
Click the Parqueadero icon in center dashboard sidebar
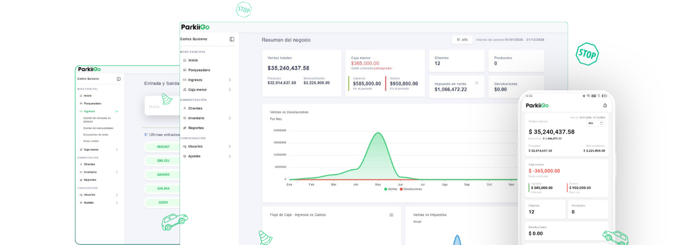[x=185, y=70]
